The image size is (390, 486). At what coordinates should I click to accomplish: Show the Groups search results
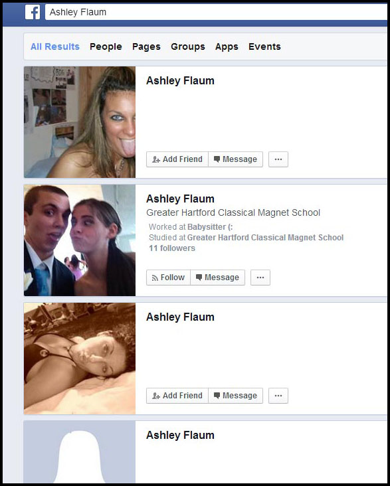188,46
